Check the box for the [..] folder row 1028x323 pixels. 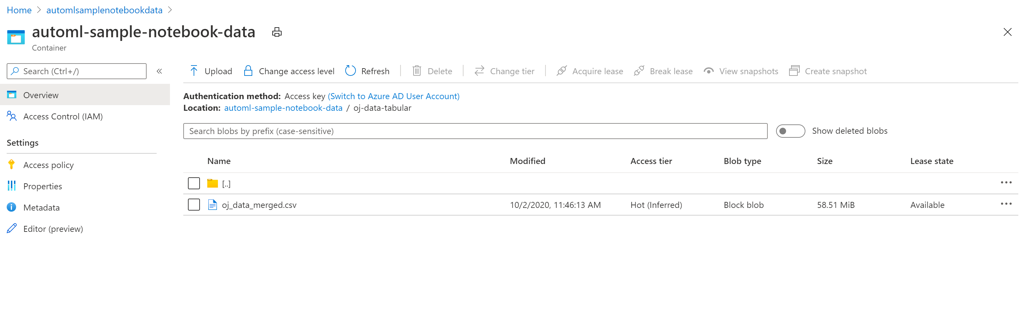click(194, 183)
